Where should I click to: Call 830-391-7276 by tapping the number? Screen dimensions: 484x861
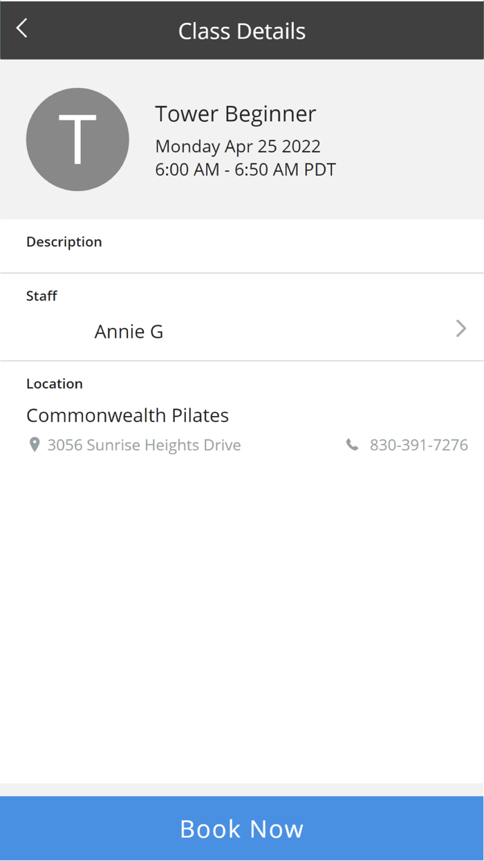419,444
